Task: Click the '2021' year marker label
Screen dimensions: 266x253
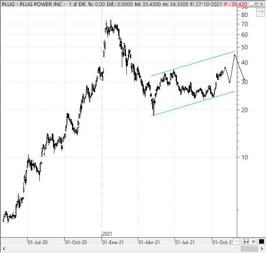Action: (x=107, y=234)
